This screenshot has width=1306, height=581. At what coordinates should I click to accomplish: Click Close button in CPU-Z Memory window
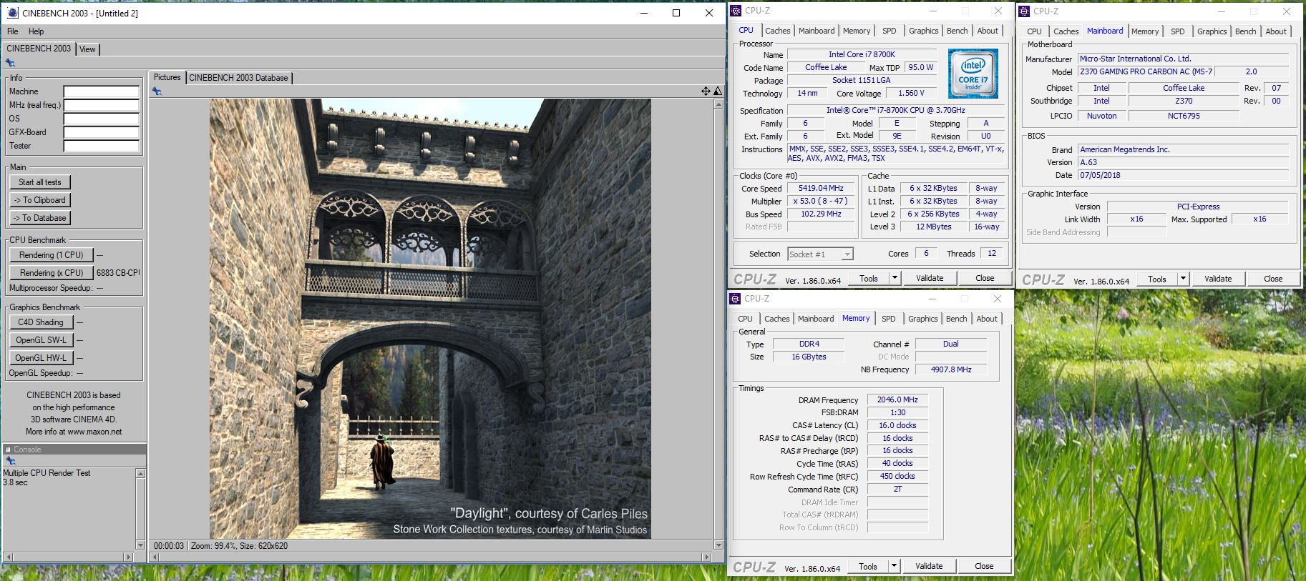[984, 566]
